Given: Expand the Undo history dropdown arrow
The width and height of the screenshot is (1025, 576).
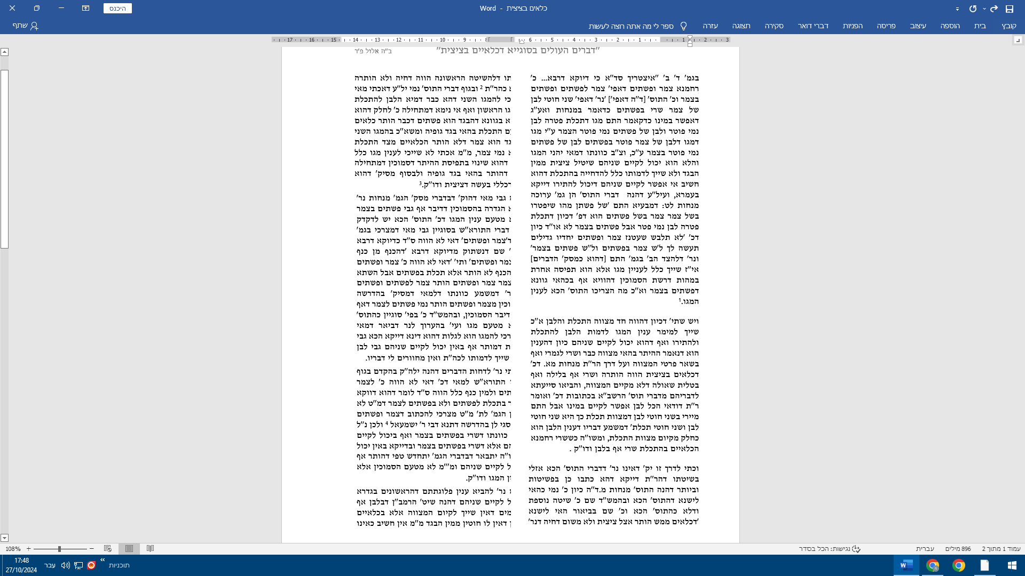Looking at the screenshot, I should tap(984, 9).
